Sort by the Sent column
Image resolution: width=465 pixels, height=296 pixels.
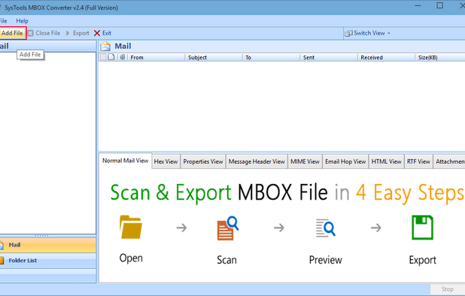click(x=329, y=57)
